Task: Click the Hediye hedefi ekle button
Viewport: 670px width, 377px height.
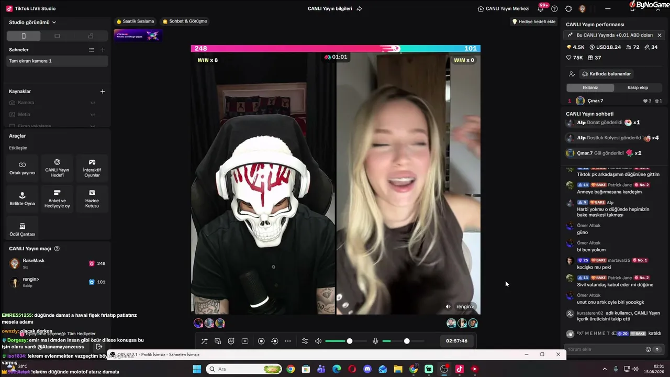Action: (533, 21)
